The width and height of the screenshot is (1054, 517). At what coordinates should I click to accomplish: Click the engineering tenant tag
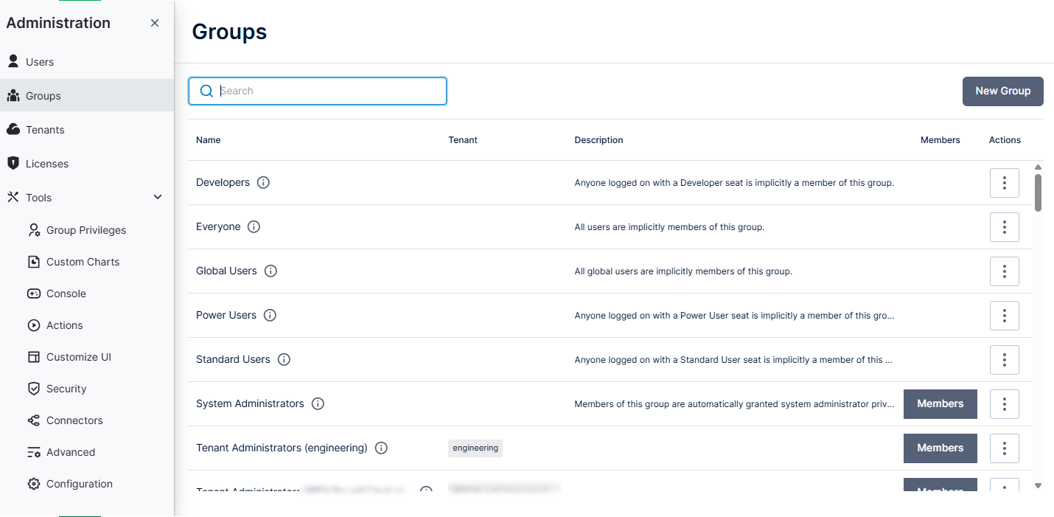[475, 448]
